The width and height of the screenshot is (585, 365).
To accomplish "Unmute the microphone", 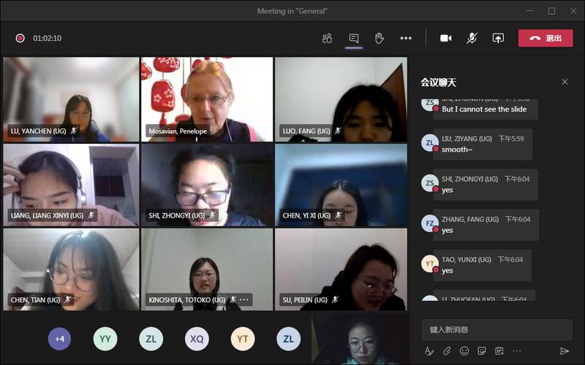I will coord(472,39).
